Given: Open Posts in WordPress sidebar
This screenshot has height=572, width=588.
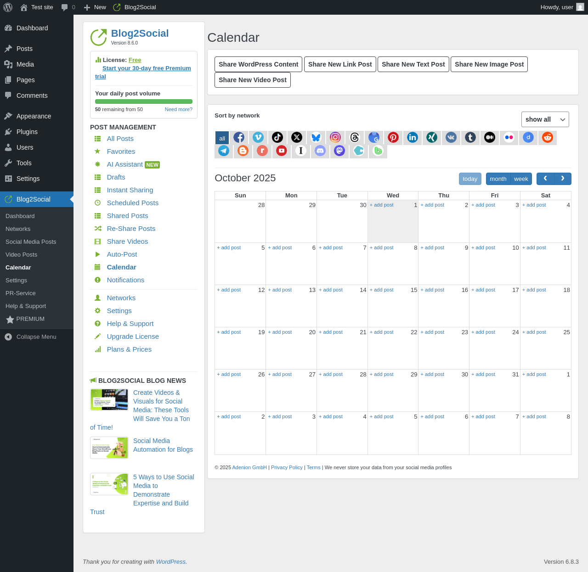Looking at the screenshot, I should tap(37, 49).
